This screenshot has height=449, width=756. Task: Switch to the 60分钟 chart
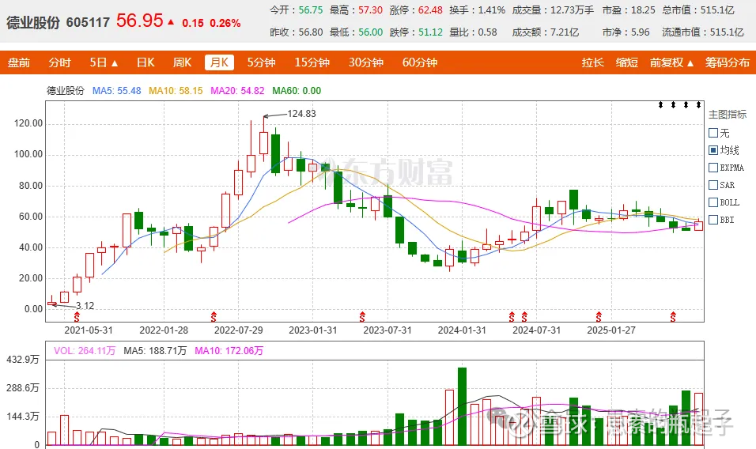pos(420,62)
